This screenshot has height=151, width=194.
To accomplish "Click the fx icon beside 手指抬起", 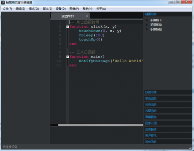I will (x=147, y=29).
